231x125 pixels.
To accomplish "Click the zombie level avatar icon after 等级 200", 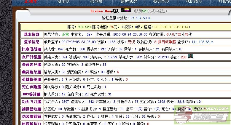I will [190, 56].
